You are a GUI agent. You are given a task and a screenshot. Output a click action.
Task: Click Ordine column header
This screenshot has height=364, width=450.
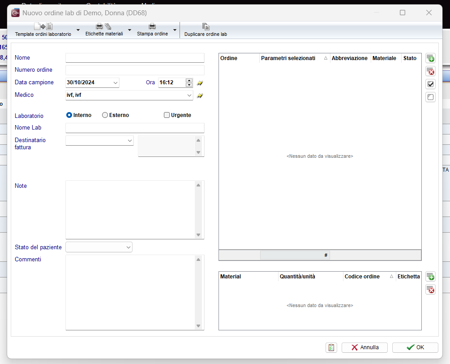[239, 58]
